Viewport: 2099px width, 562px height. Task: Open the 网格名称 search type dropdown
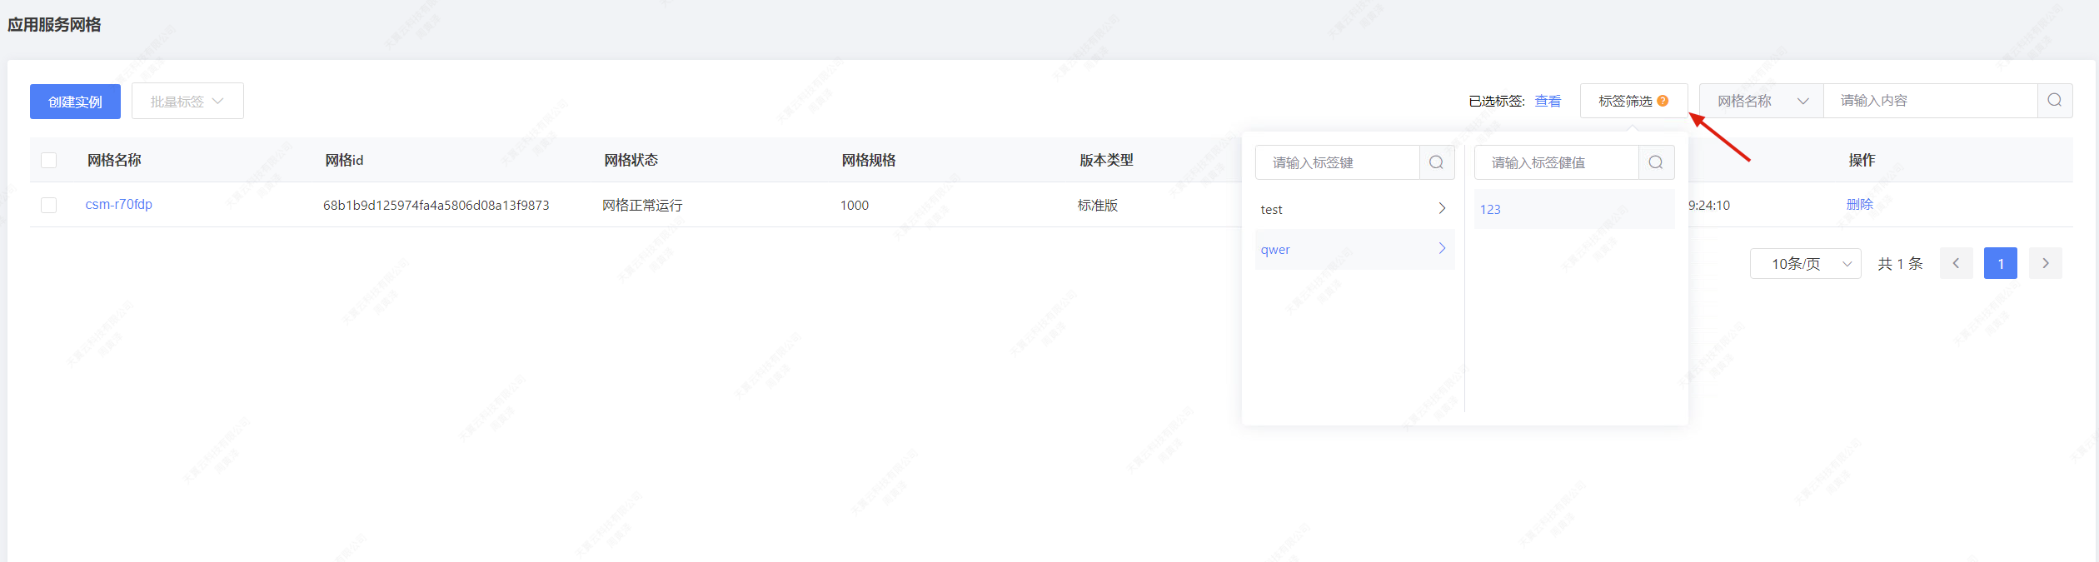(1762, 101)
